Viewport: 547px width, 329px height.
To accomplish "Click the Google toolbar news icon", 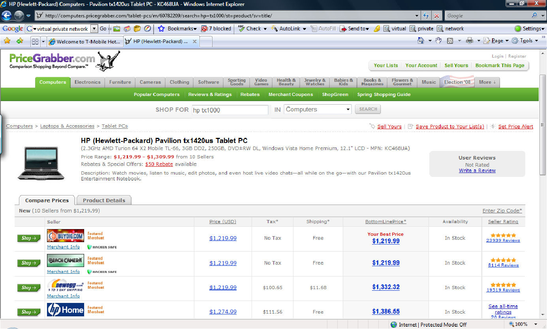I will tap(127, 28).
